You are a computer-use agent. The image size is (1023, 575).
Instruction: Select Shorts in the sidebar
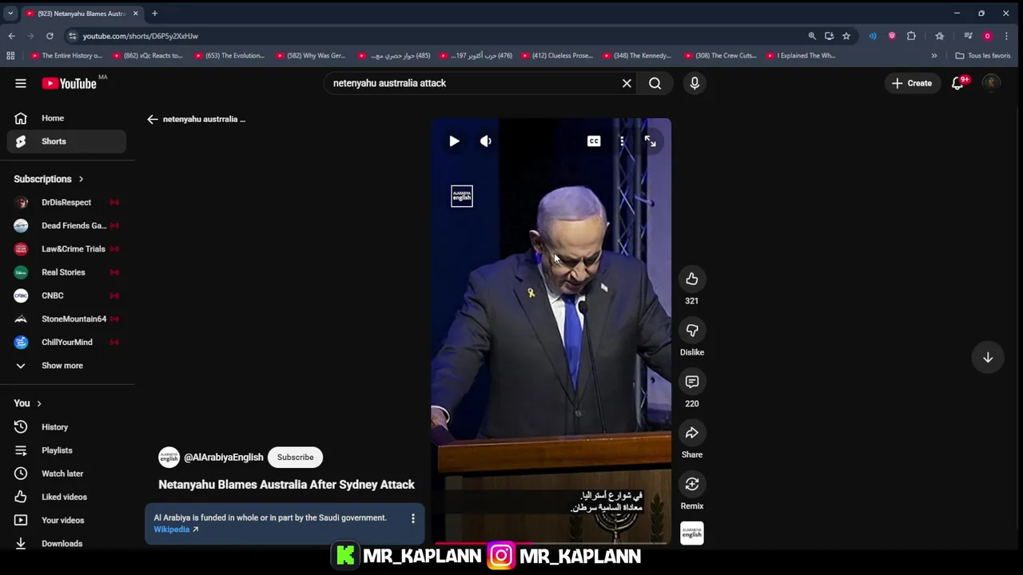tap(67, 141)
